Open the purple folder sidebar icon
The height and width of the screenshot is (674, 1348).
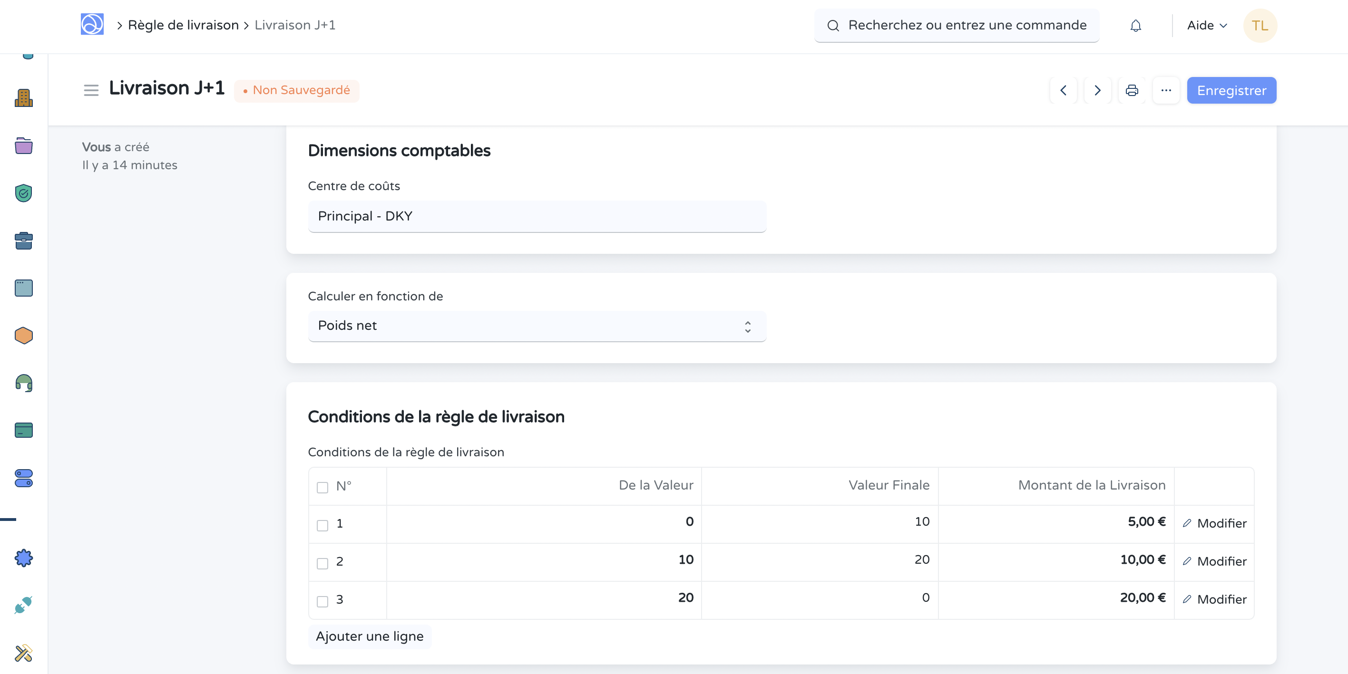[24, 146]
